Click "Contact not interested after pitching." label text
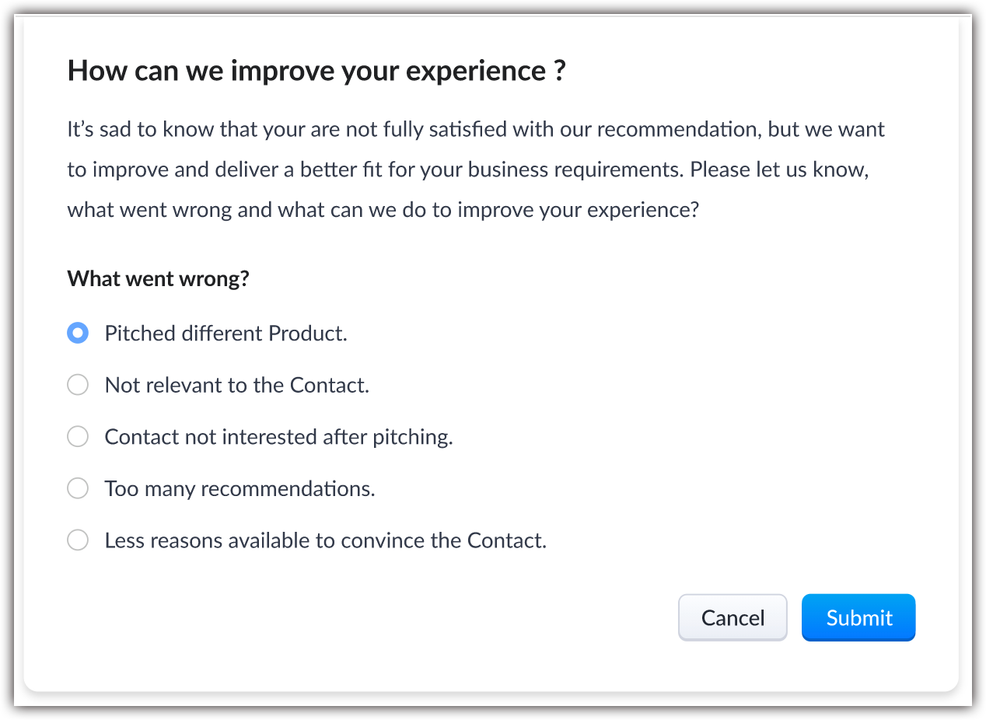 coord(278,437)
